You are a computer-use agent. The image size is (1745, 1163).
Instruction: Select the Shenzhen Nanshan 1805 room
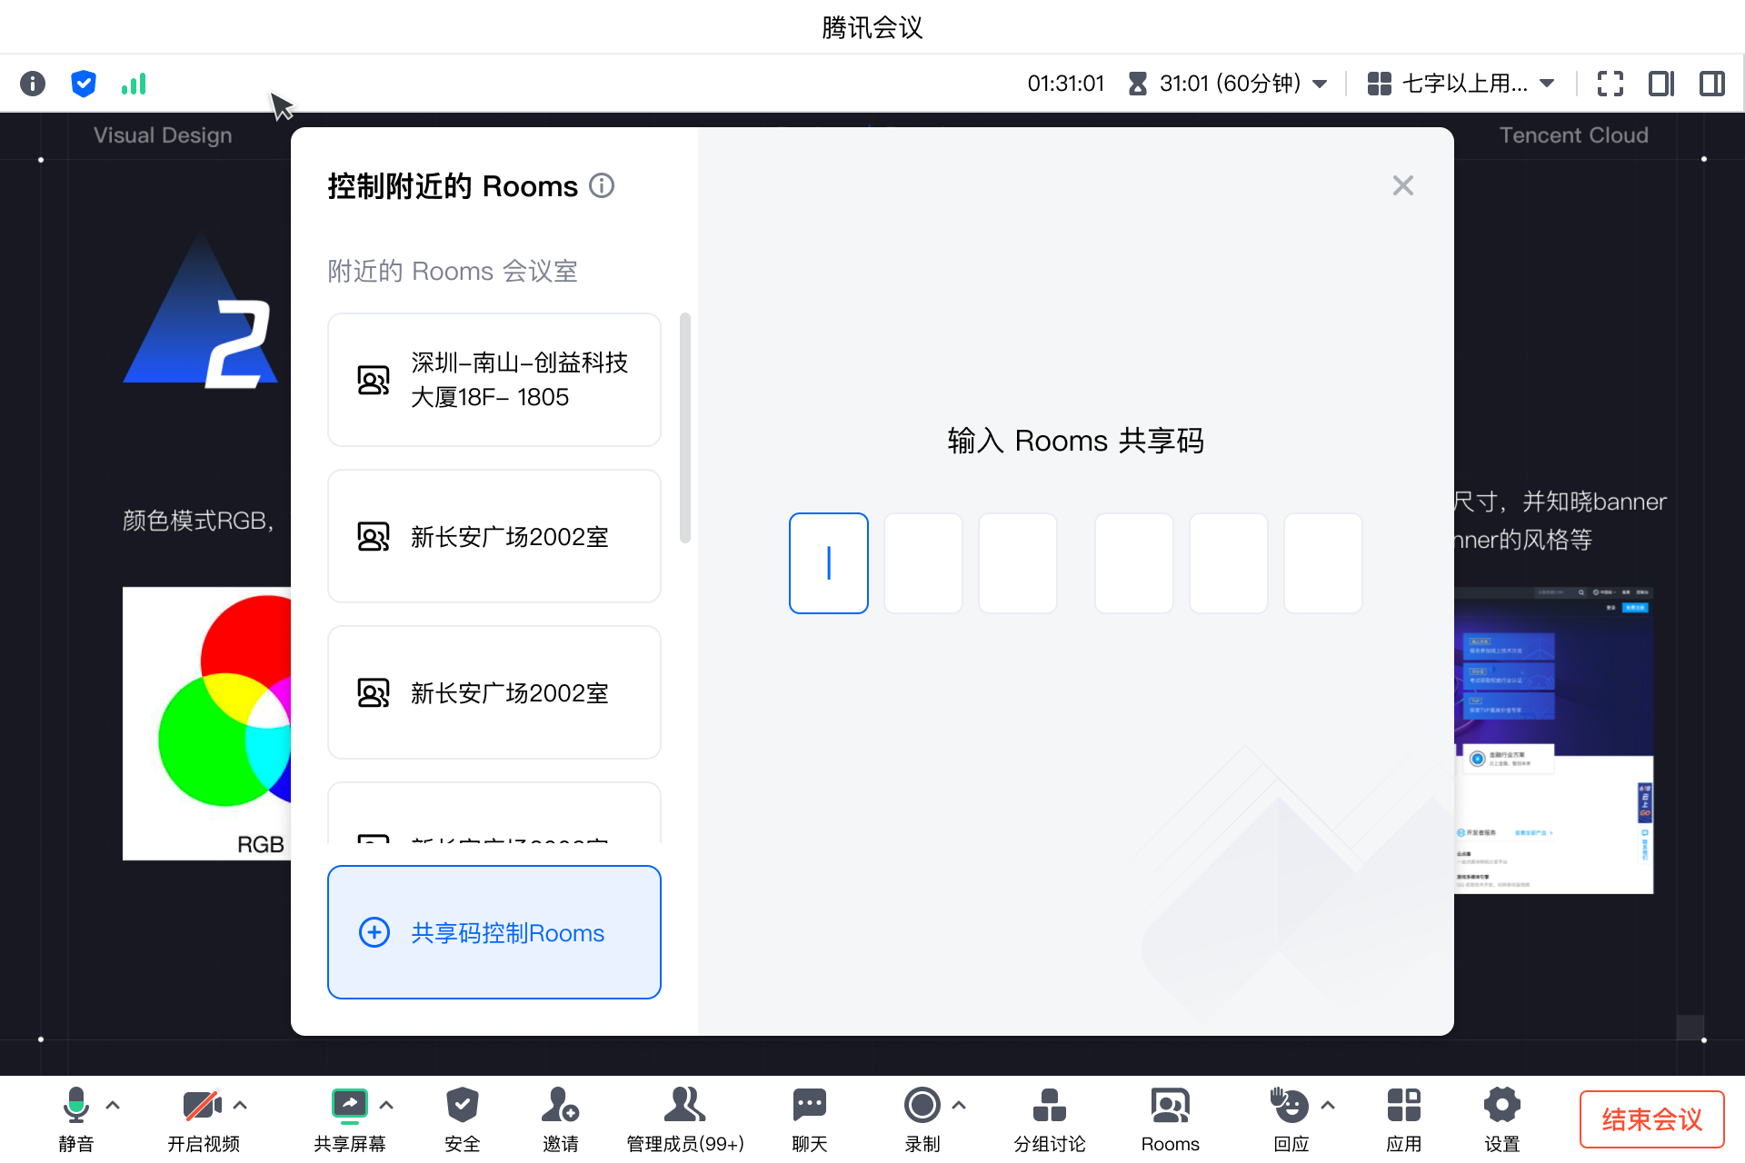coord(494,380)
